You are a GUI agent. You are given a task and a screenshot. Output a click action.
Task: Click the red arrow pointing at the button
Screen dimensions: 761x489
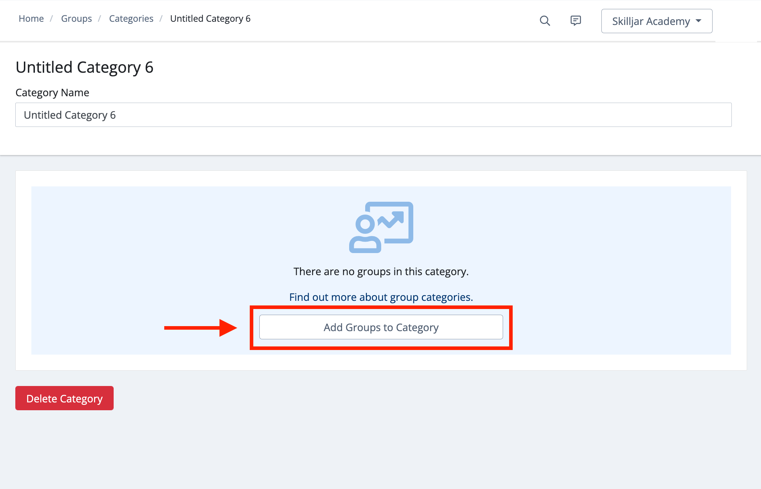click(x=200, y=328)
